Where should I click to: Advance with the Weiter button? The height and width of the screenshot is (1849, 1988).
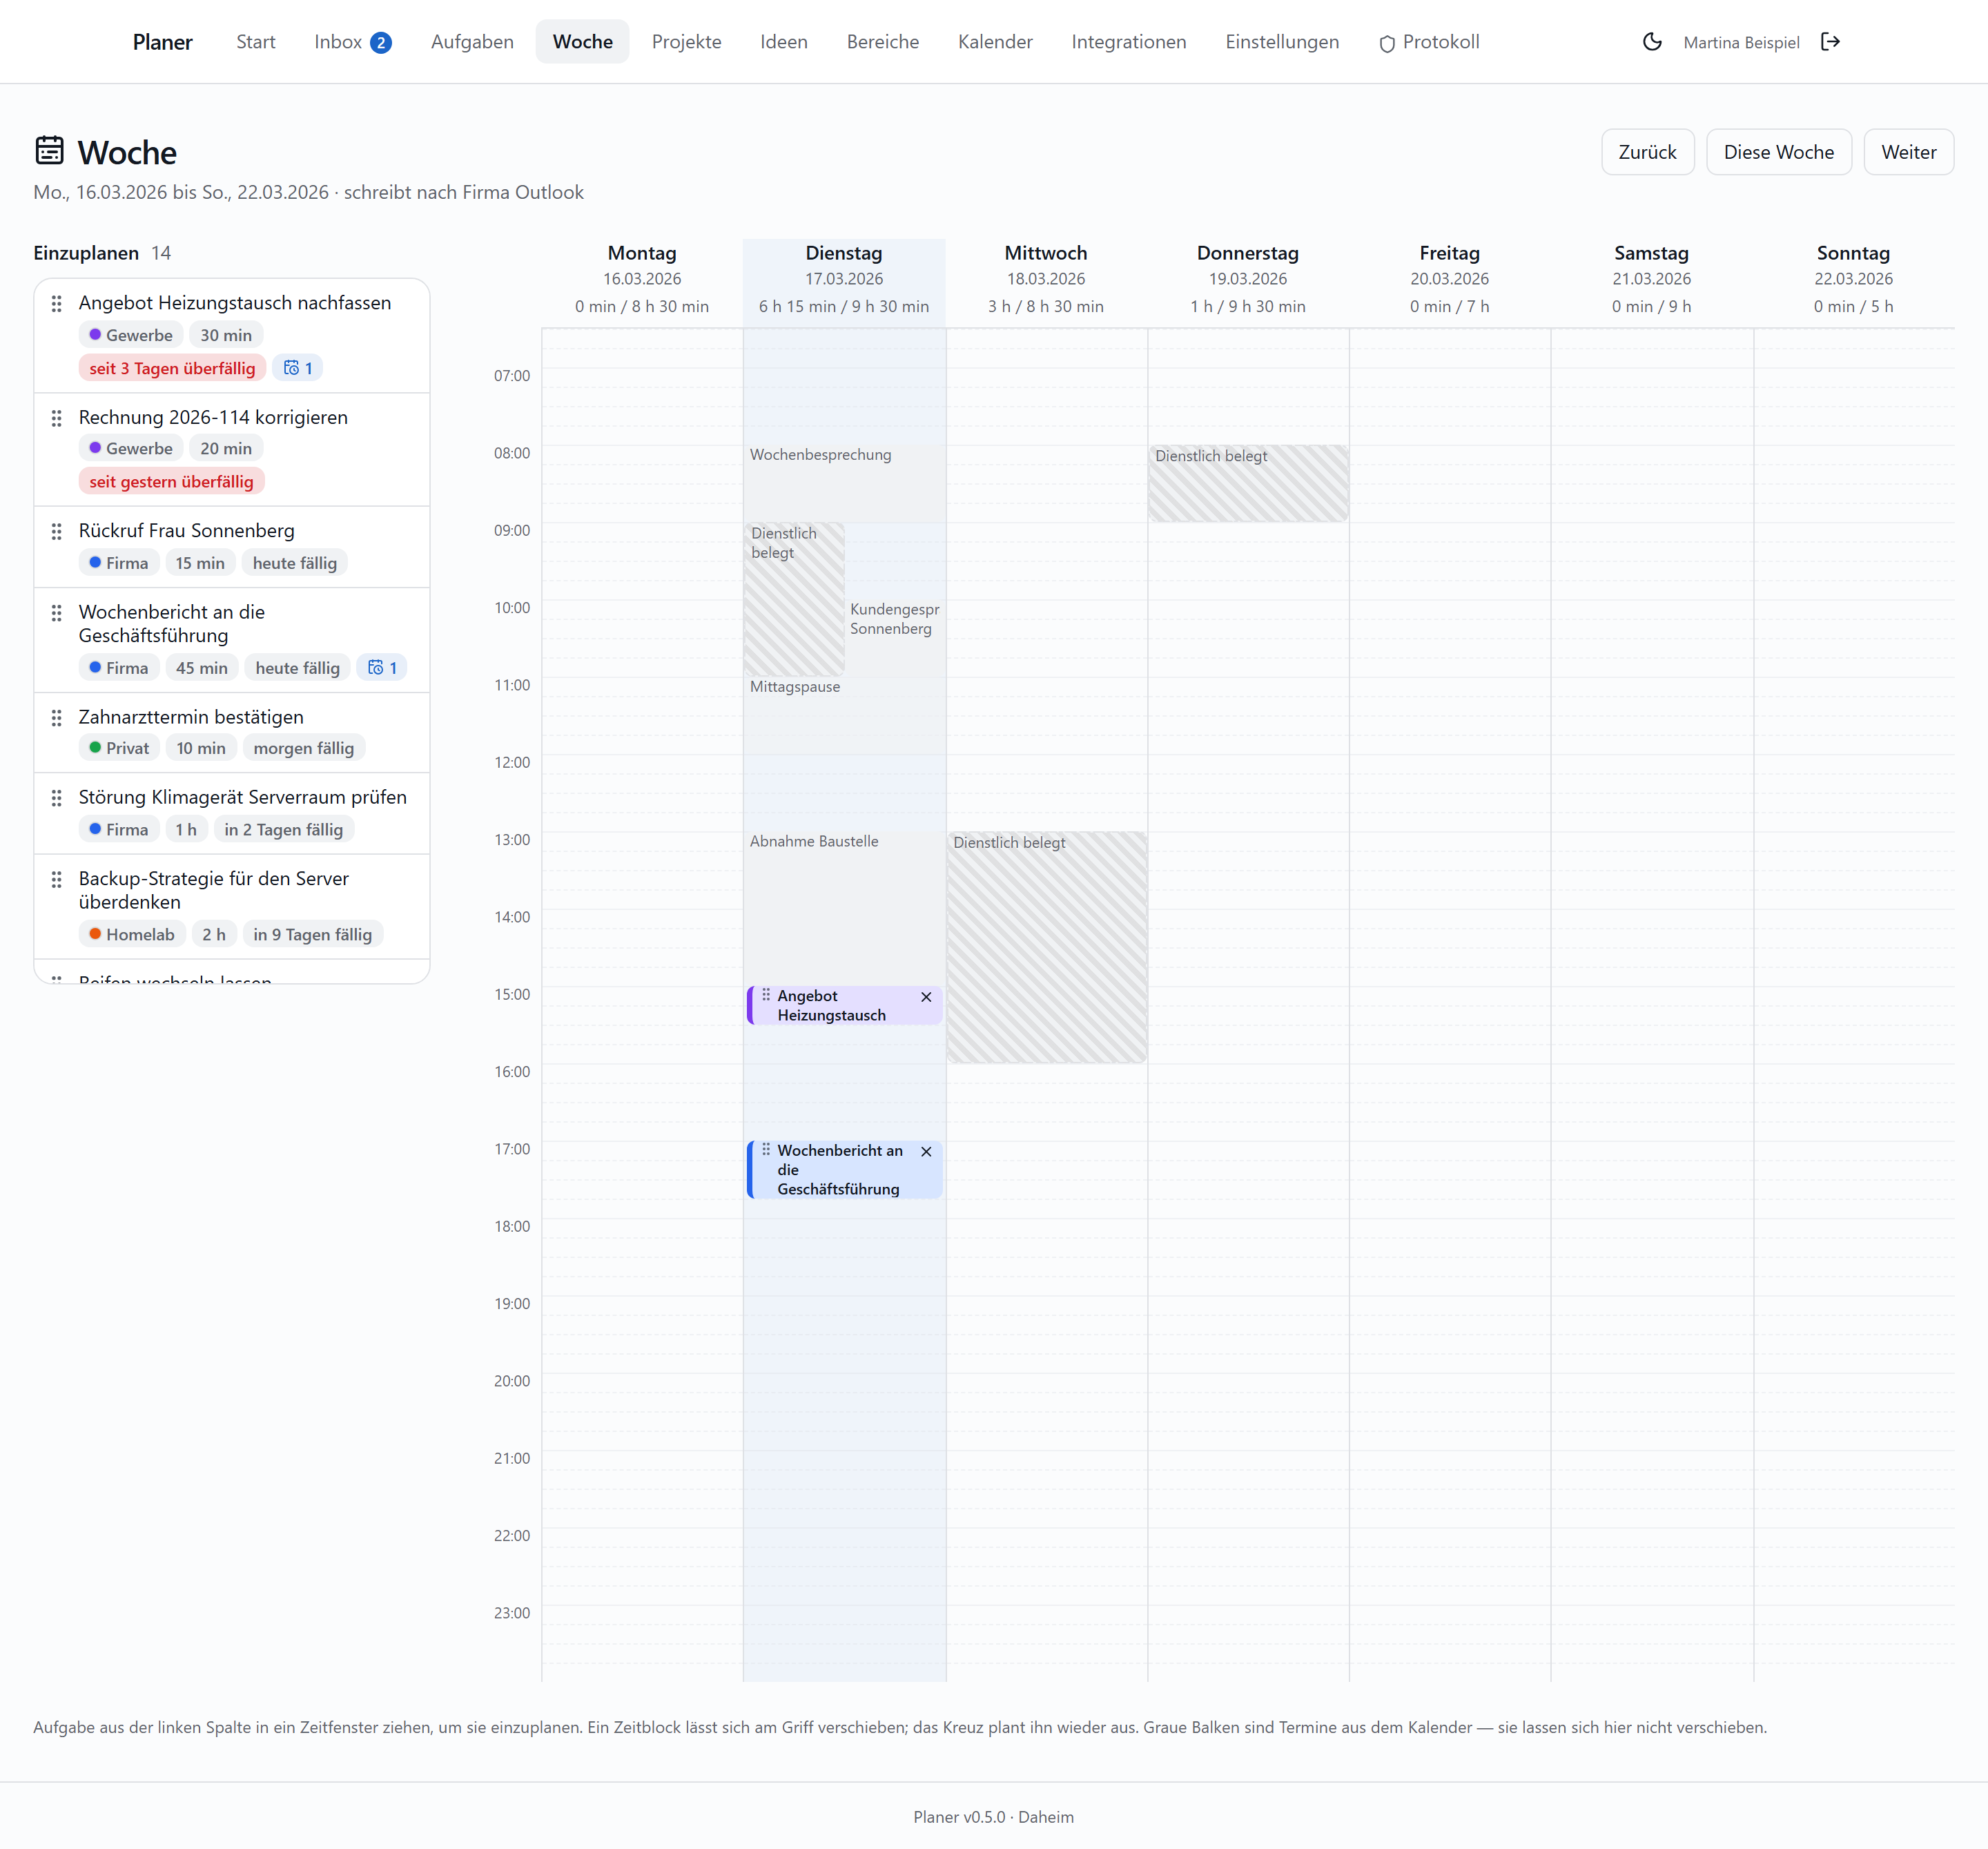[x=1908, y=152]
